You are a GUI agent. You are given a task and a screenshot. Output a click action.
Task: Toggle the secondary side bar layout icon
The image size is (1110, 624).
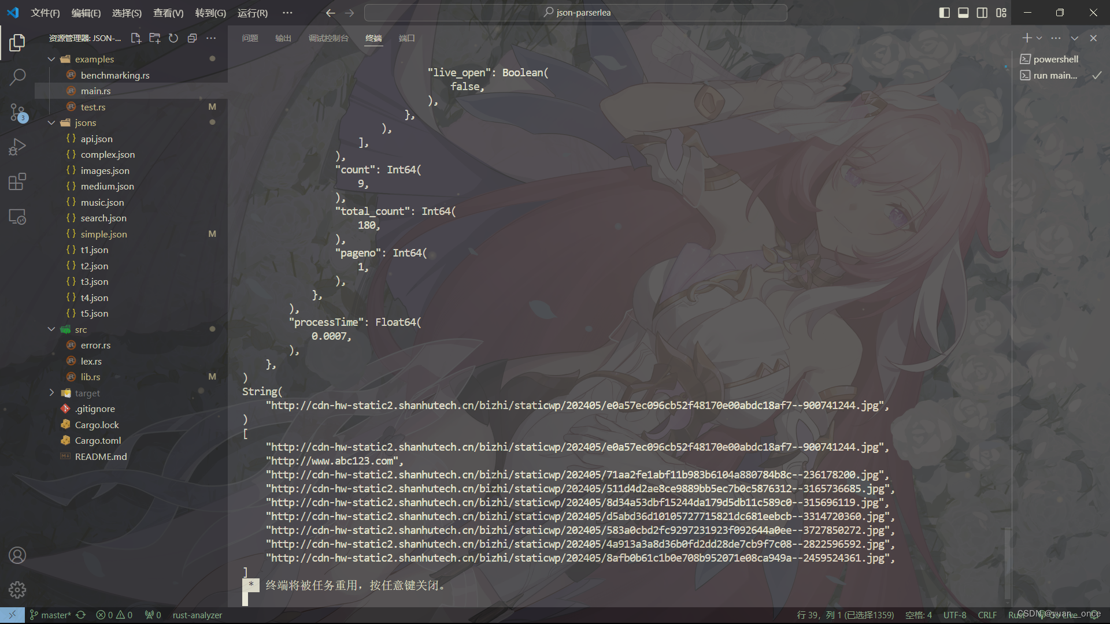[982, 13]
